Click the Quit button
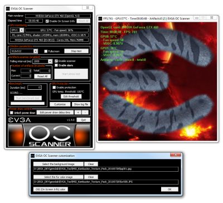This screenshot has width=223, height=203. (x=84, y=120)
